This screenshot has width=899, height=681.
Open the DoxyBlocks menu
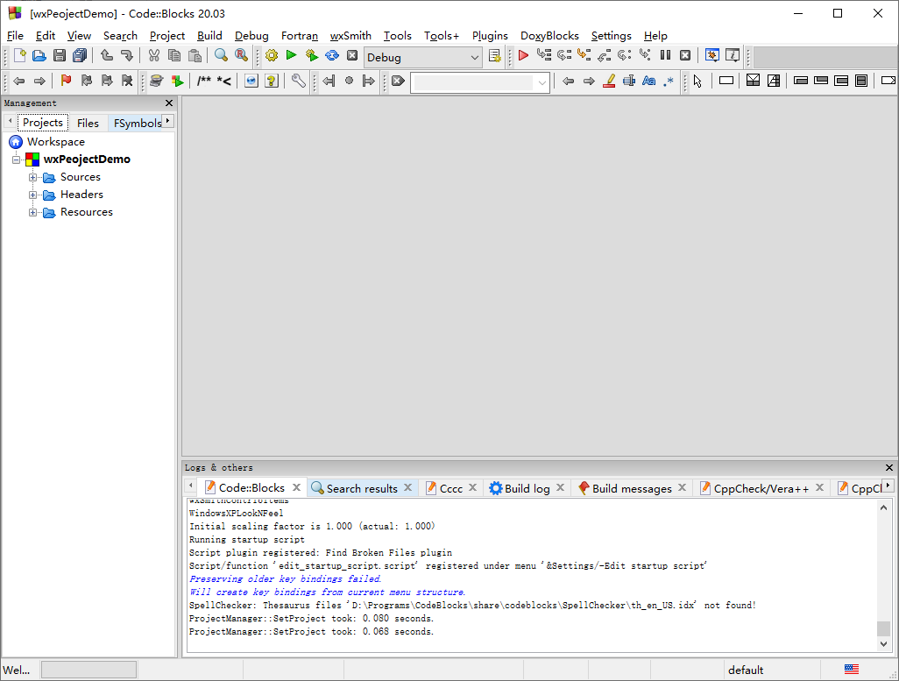549,36
